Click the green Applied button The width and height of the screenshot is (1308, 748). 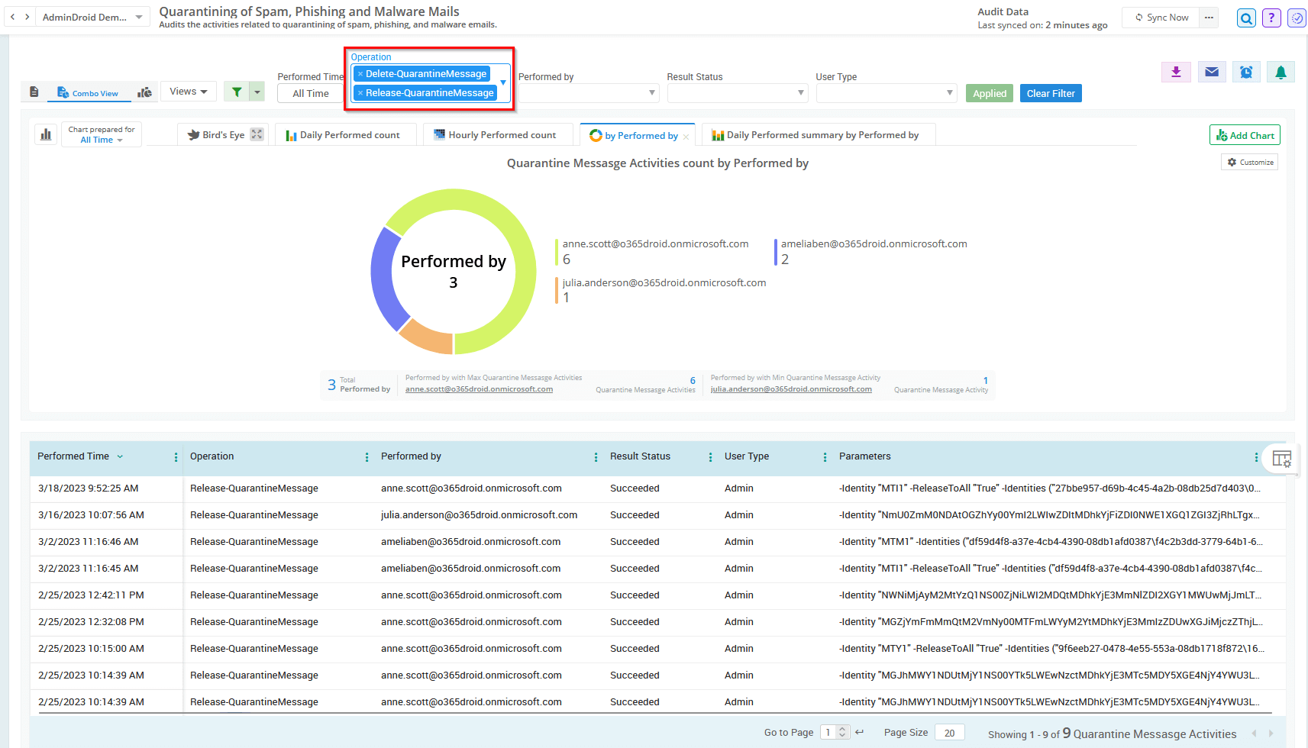(x=990, y=93)
